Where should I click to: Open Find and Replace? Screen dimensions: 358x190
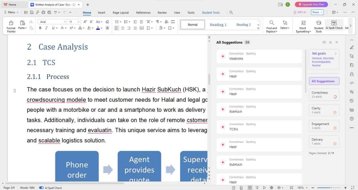[x=272, y=27]
